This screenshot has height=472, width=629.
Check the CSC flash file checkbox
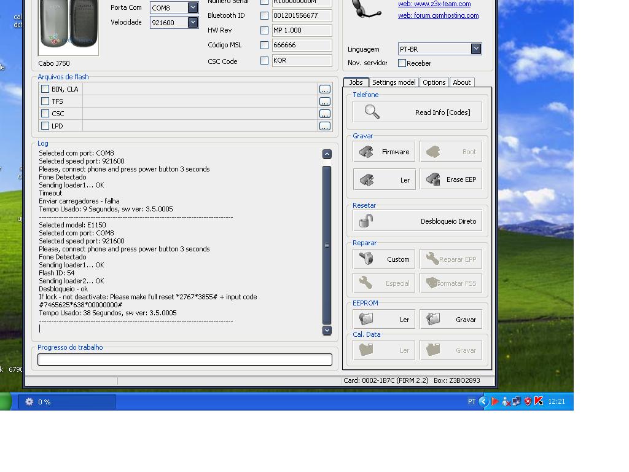(x=45, y=114)
